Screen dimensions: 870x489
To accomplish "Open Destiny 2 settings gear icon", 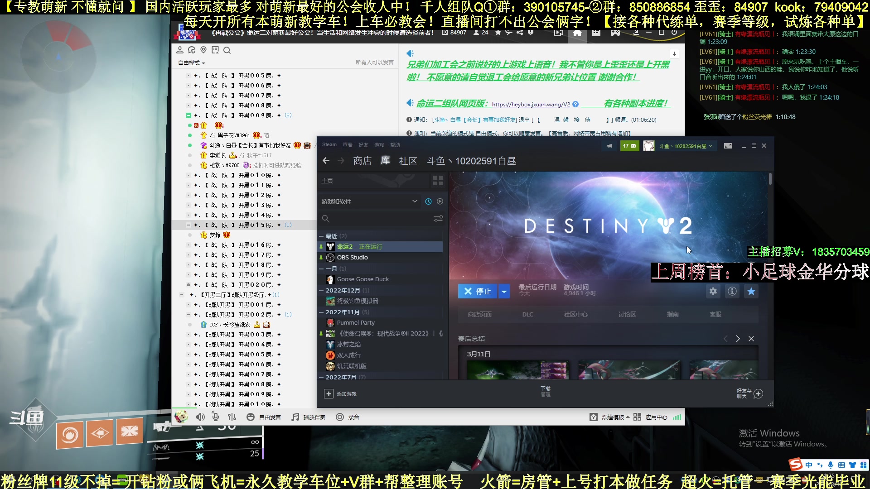I will (713, 291).
